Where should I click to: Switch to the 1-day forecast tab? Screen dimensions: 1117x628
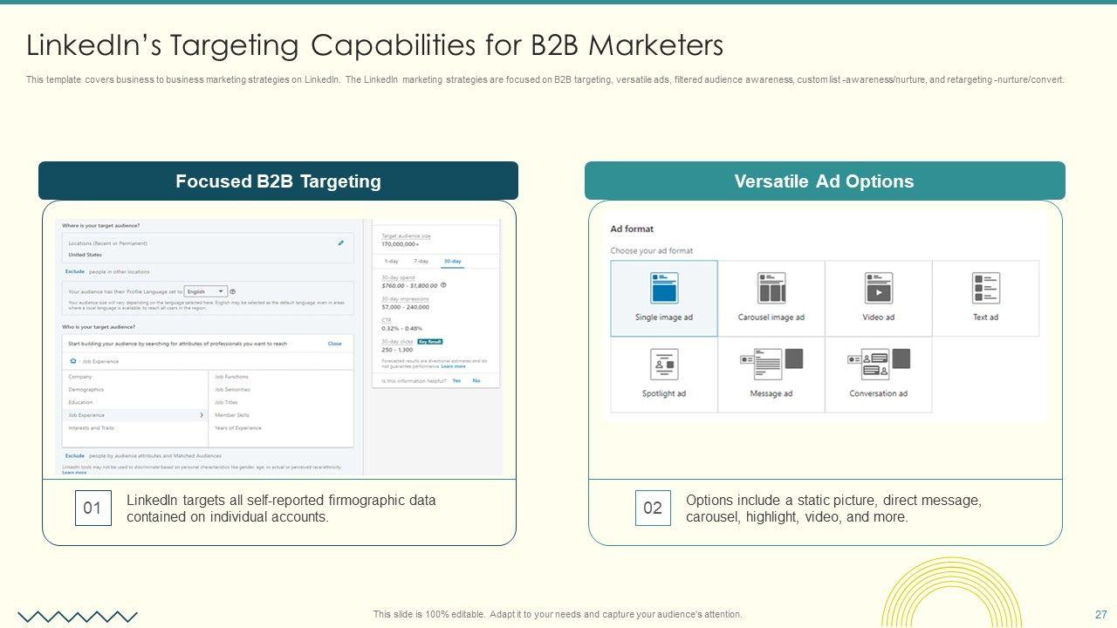tap(392, 261)
